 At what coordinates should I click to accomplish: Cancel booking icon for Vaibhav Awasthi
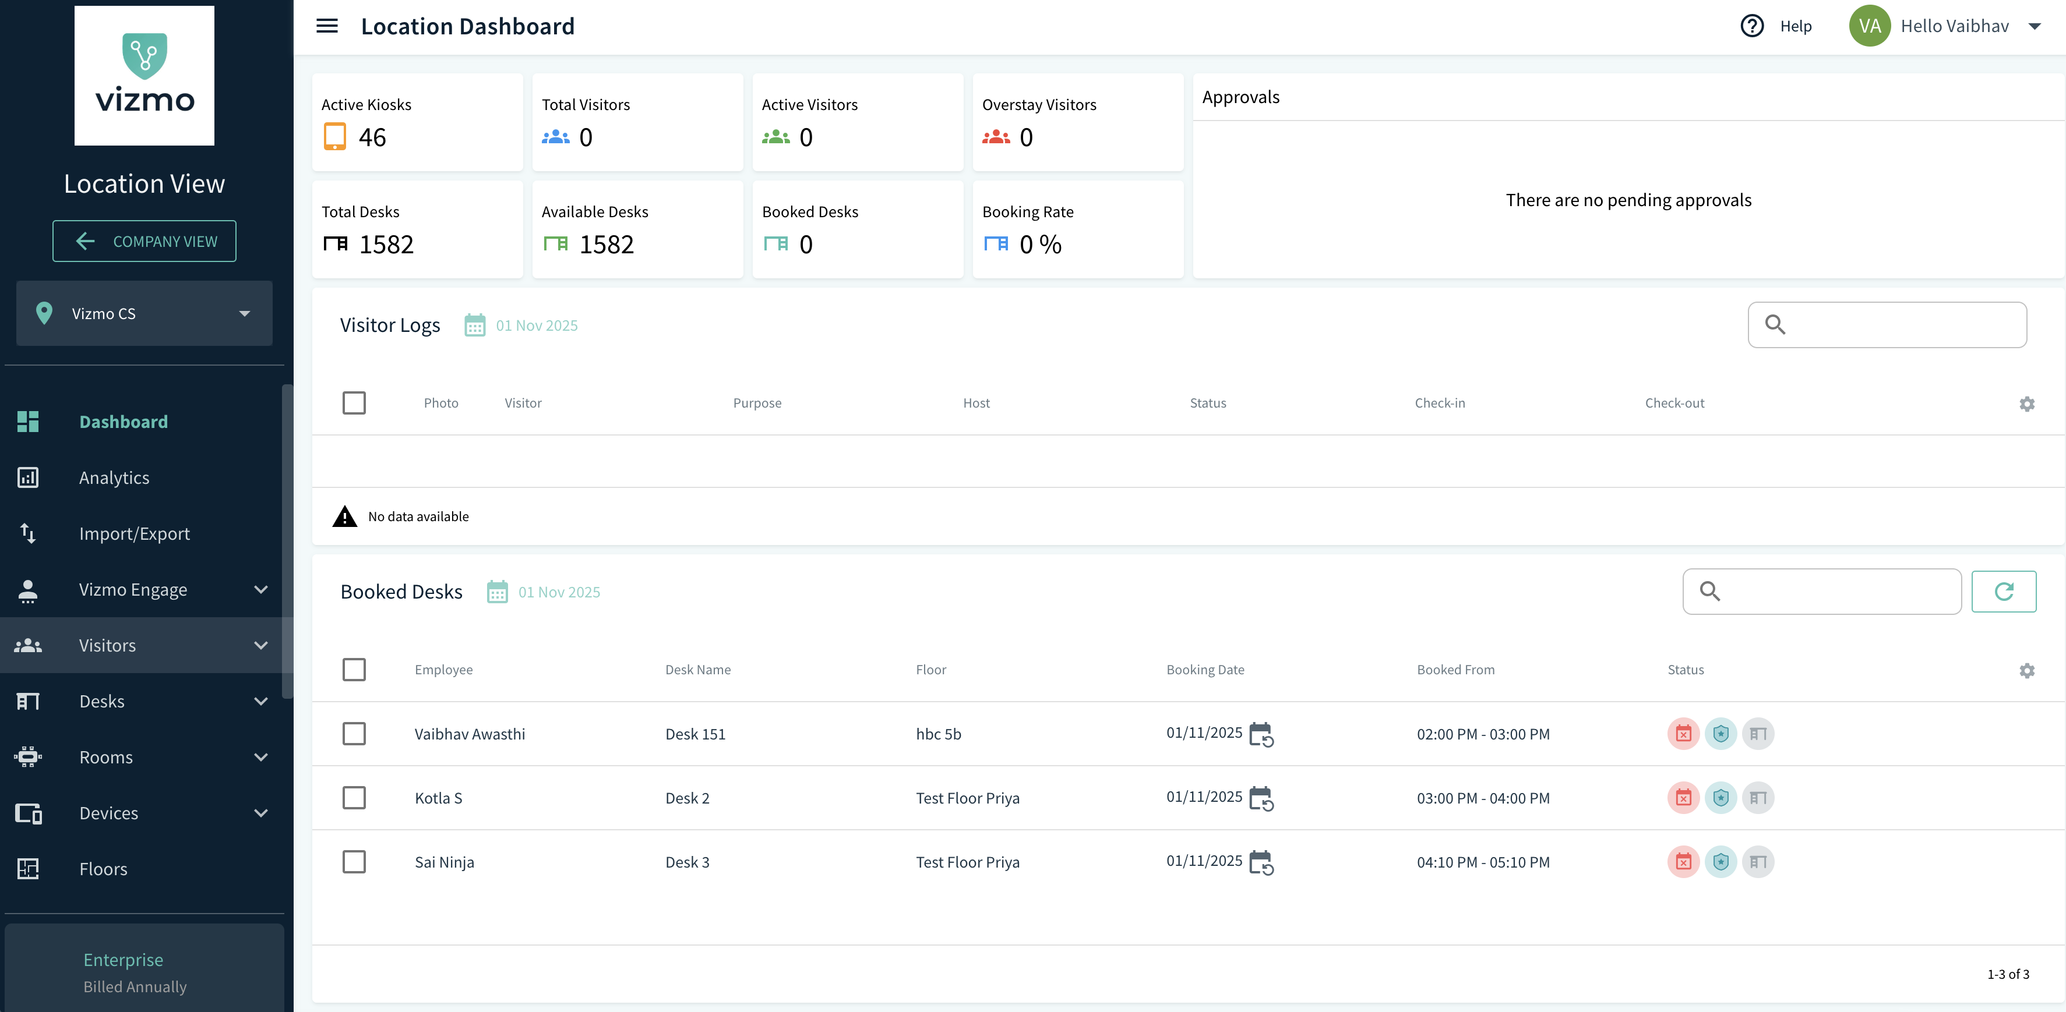[1683, 734]
